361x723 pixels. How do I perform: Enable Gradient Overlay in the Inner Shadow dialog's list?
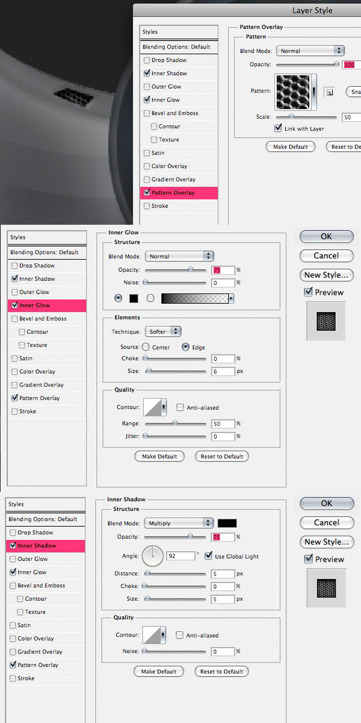(13, 652)
